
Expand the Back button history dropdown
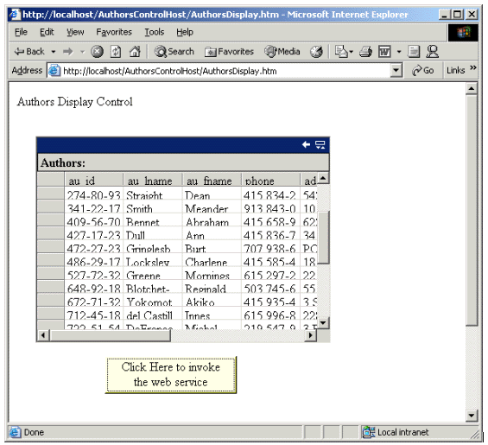[54, 52]
